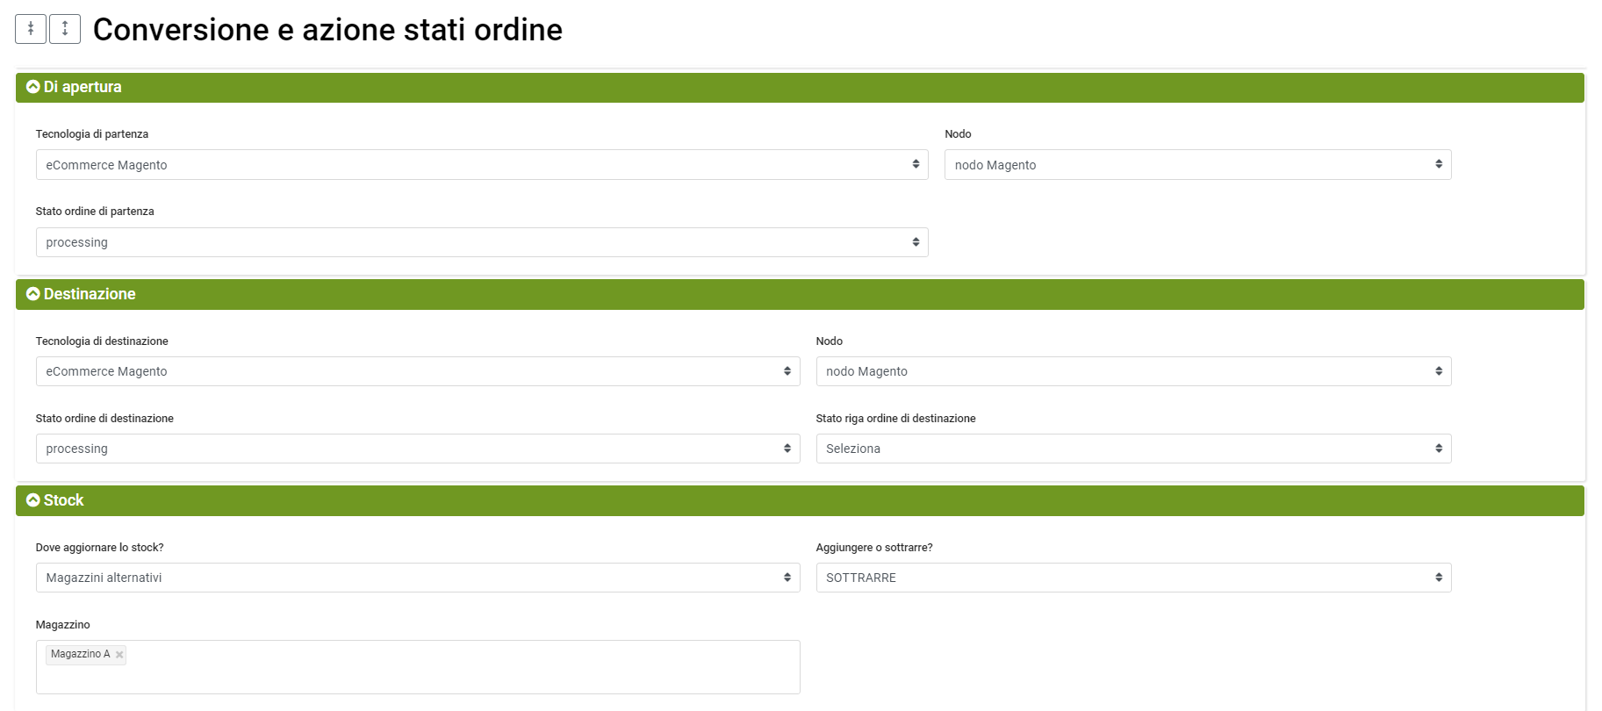Open the Stato ordine di partenza dropdown

[481, 242]
